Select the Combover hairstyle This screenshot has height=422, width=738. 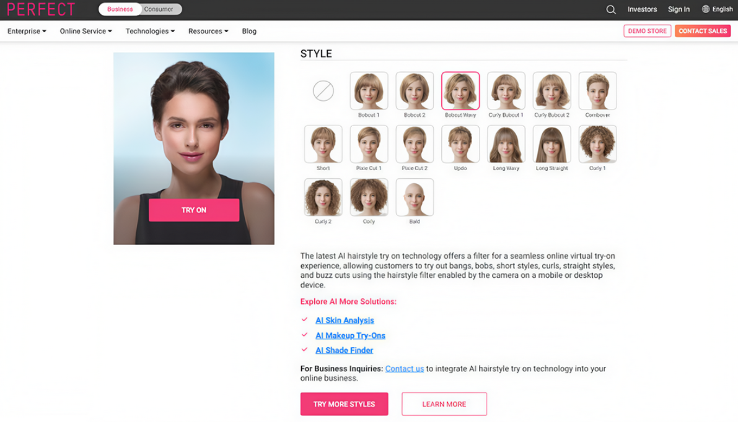point(597,91)
